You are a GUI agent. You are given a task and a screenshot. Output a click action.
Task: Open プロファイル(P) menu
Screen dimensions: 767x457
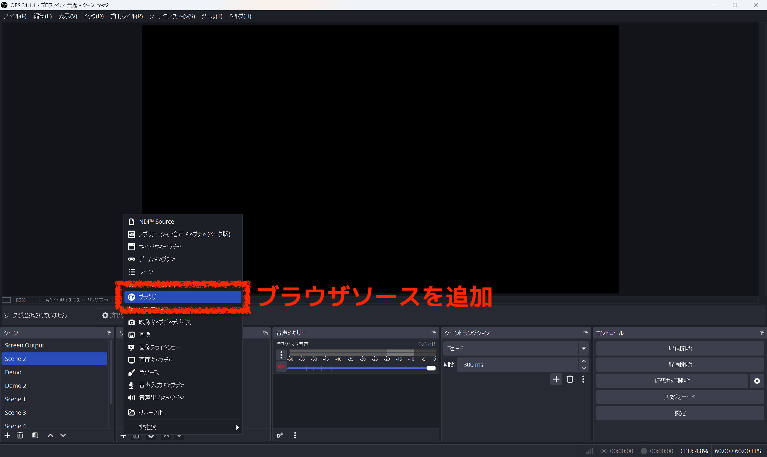[x=126, y=16]
